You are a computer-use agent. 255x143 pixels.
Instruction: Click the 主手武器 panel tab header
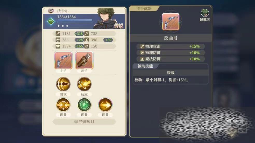click(x=144, y=9)
